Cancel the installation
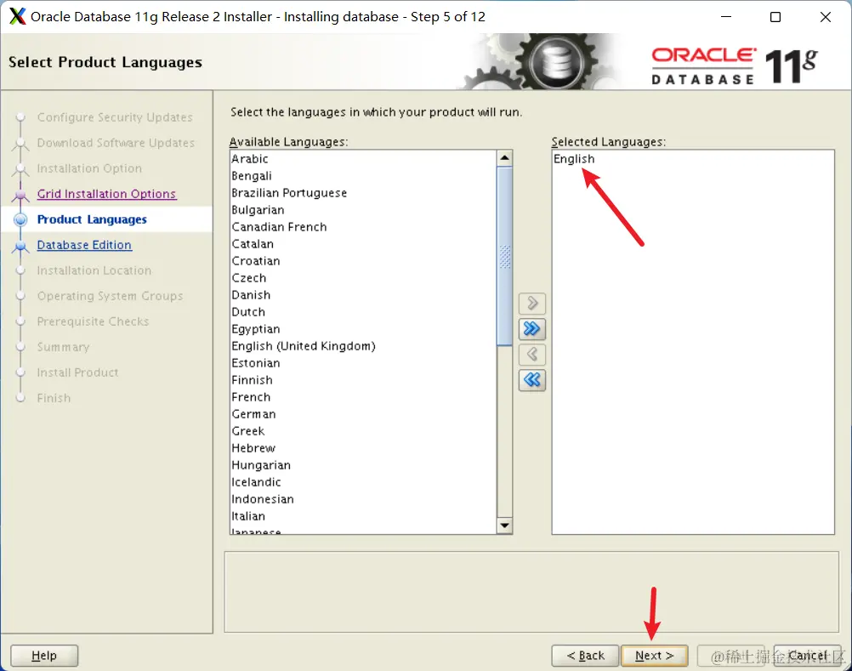The height and width of the screenshot is (671, 852). coord(808,656)
